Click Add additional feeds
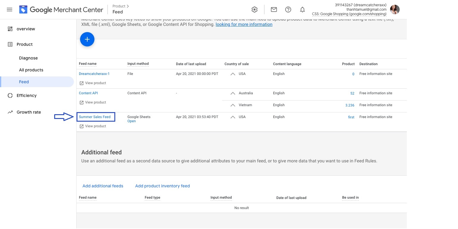458x229 pixels. point(103,186)
